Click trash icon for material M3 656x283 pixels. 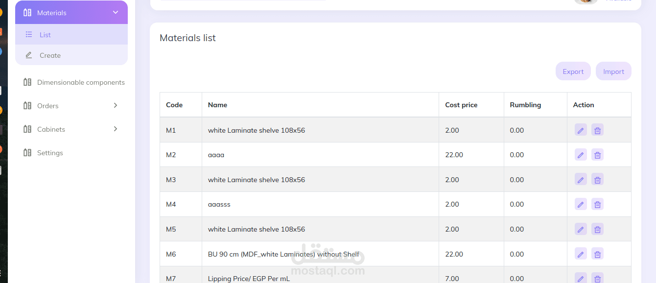pyautogui.click(x=597, y=180)
